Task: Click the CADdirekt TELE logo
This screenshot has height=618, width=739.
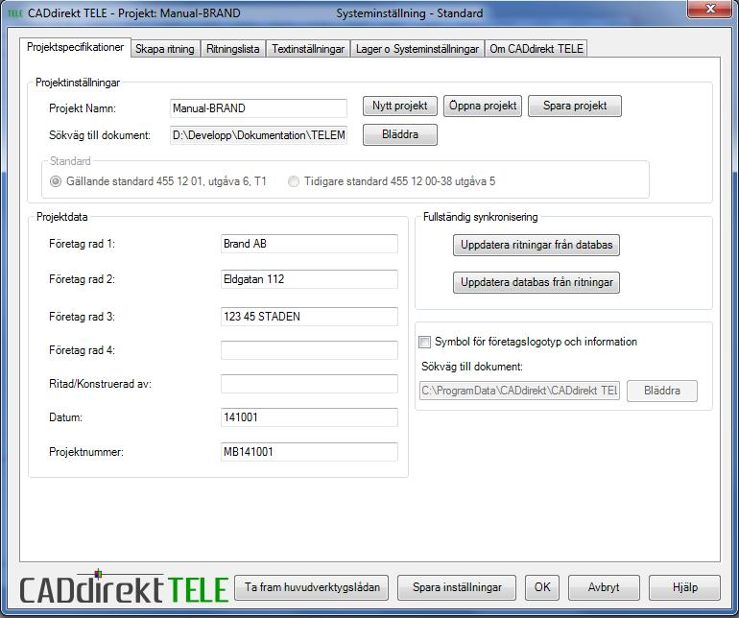Action: [125, 588]
